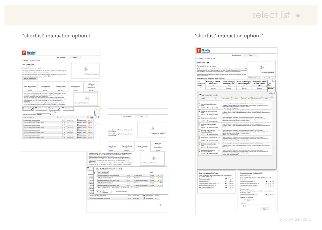322x230 pixels.
Task: Open the 'All products' dropdown above the funds table
Action: (44, 114)
